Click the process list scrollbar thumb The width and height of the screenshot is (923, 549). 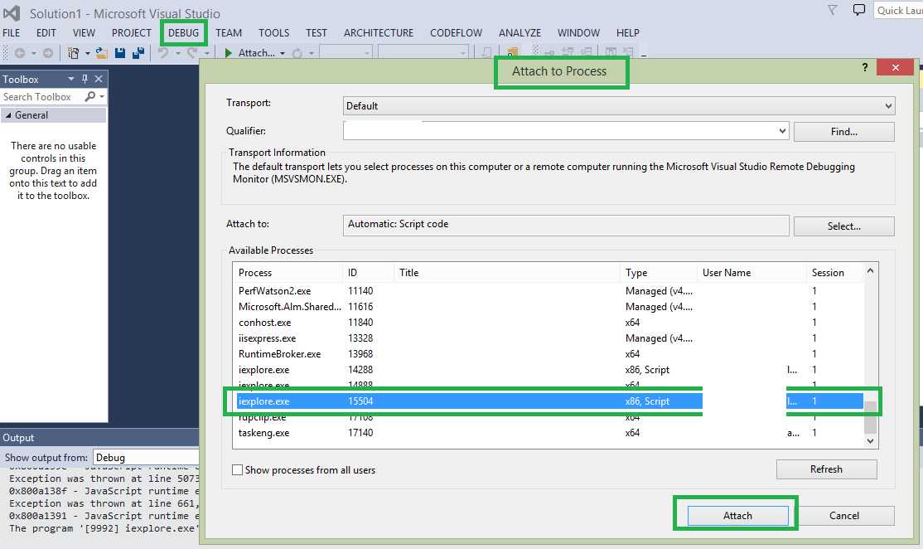pyautogui.click(x=870, y=416)
